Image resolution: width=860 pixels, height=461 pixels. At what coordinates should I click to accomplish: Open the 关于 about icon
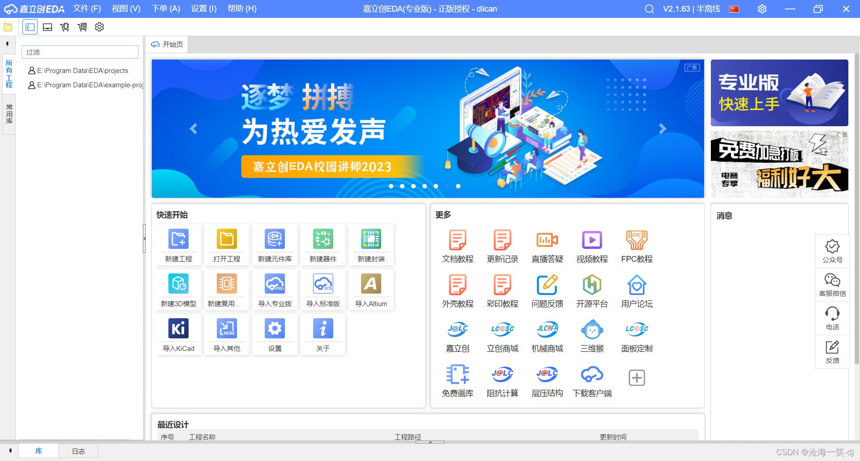(323, 329)
